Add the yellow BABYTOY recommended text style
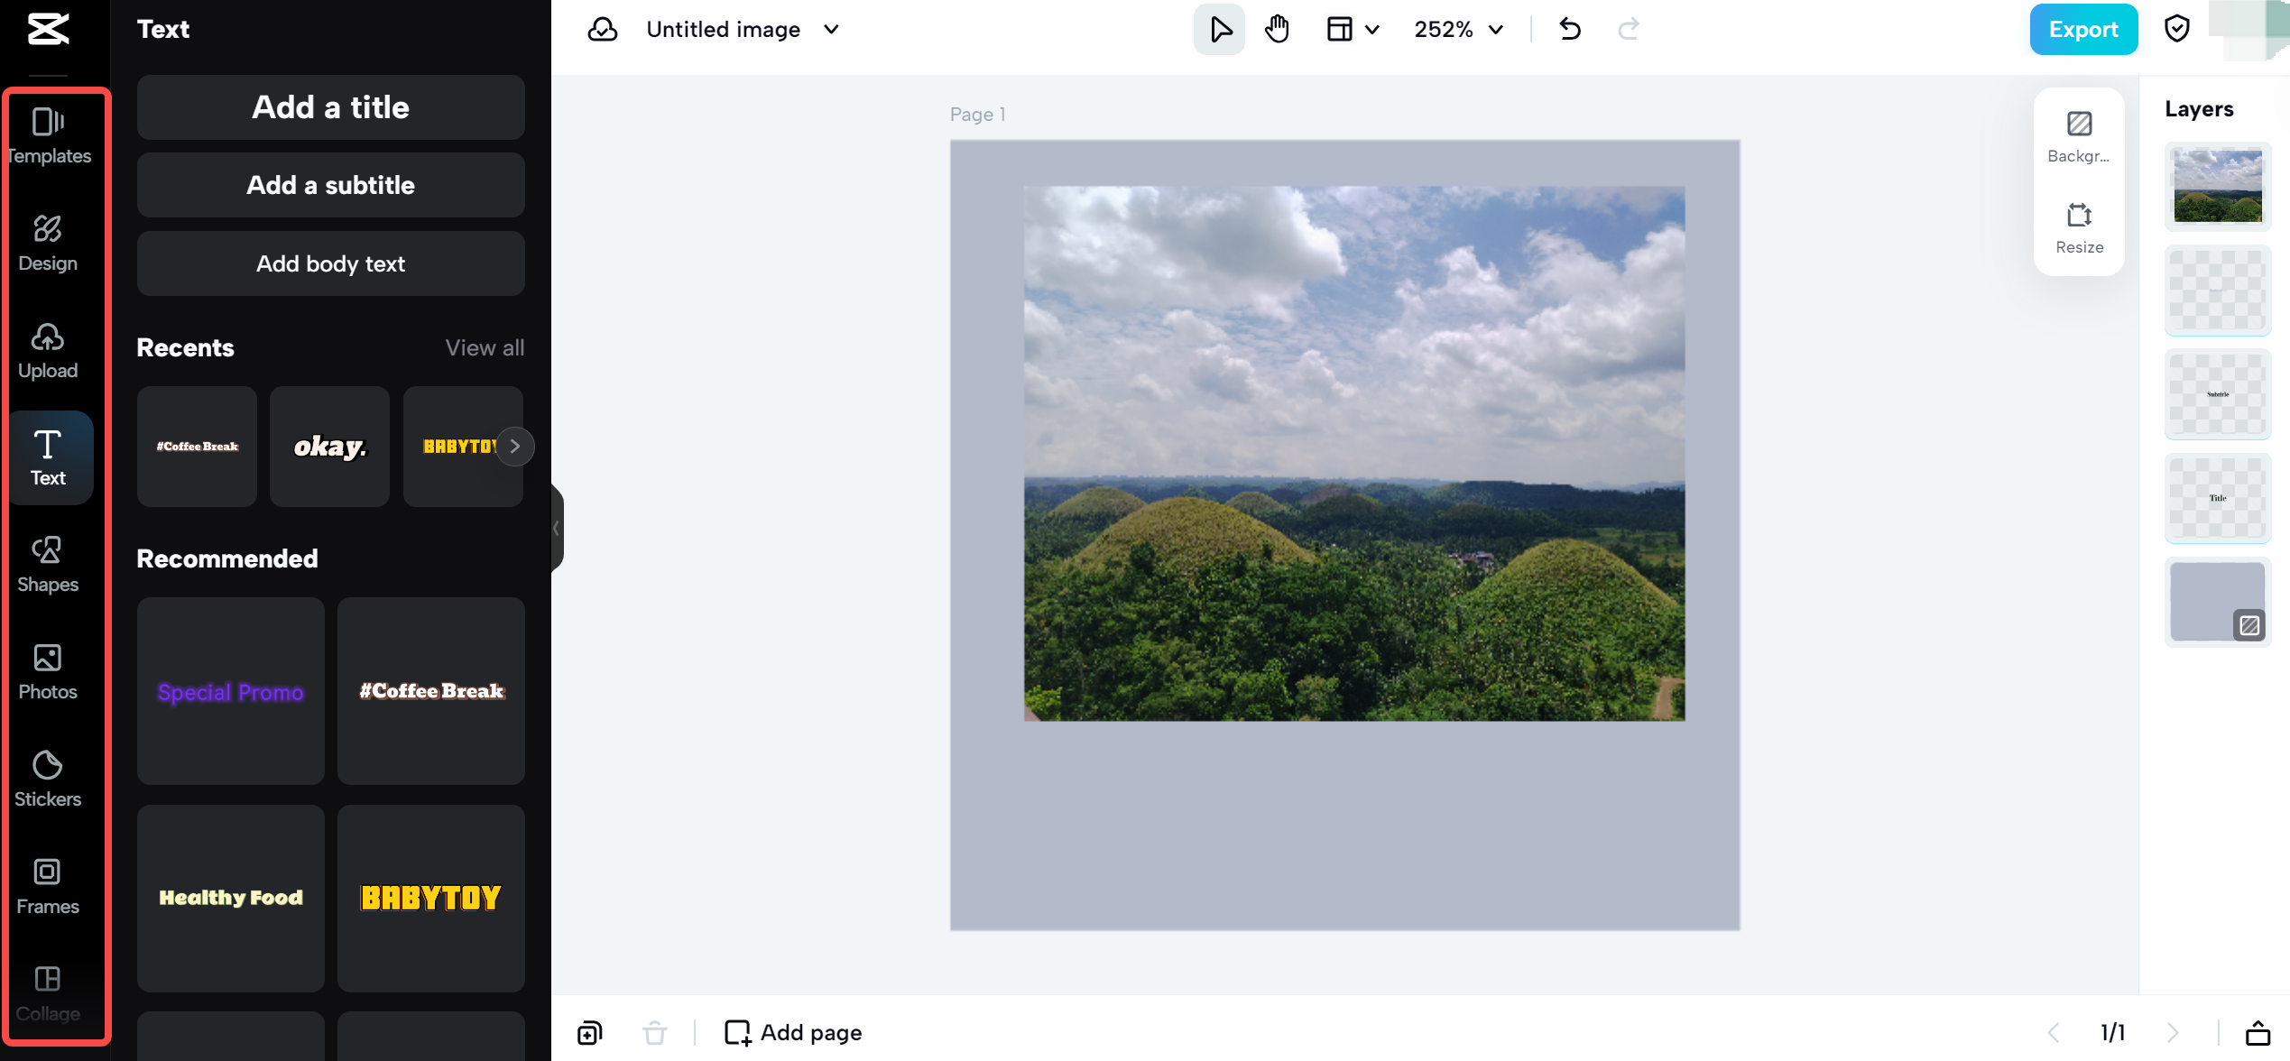The width and height of the screenshot is (2290, 1061). pos(431,898)
